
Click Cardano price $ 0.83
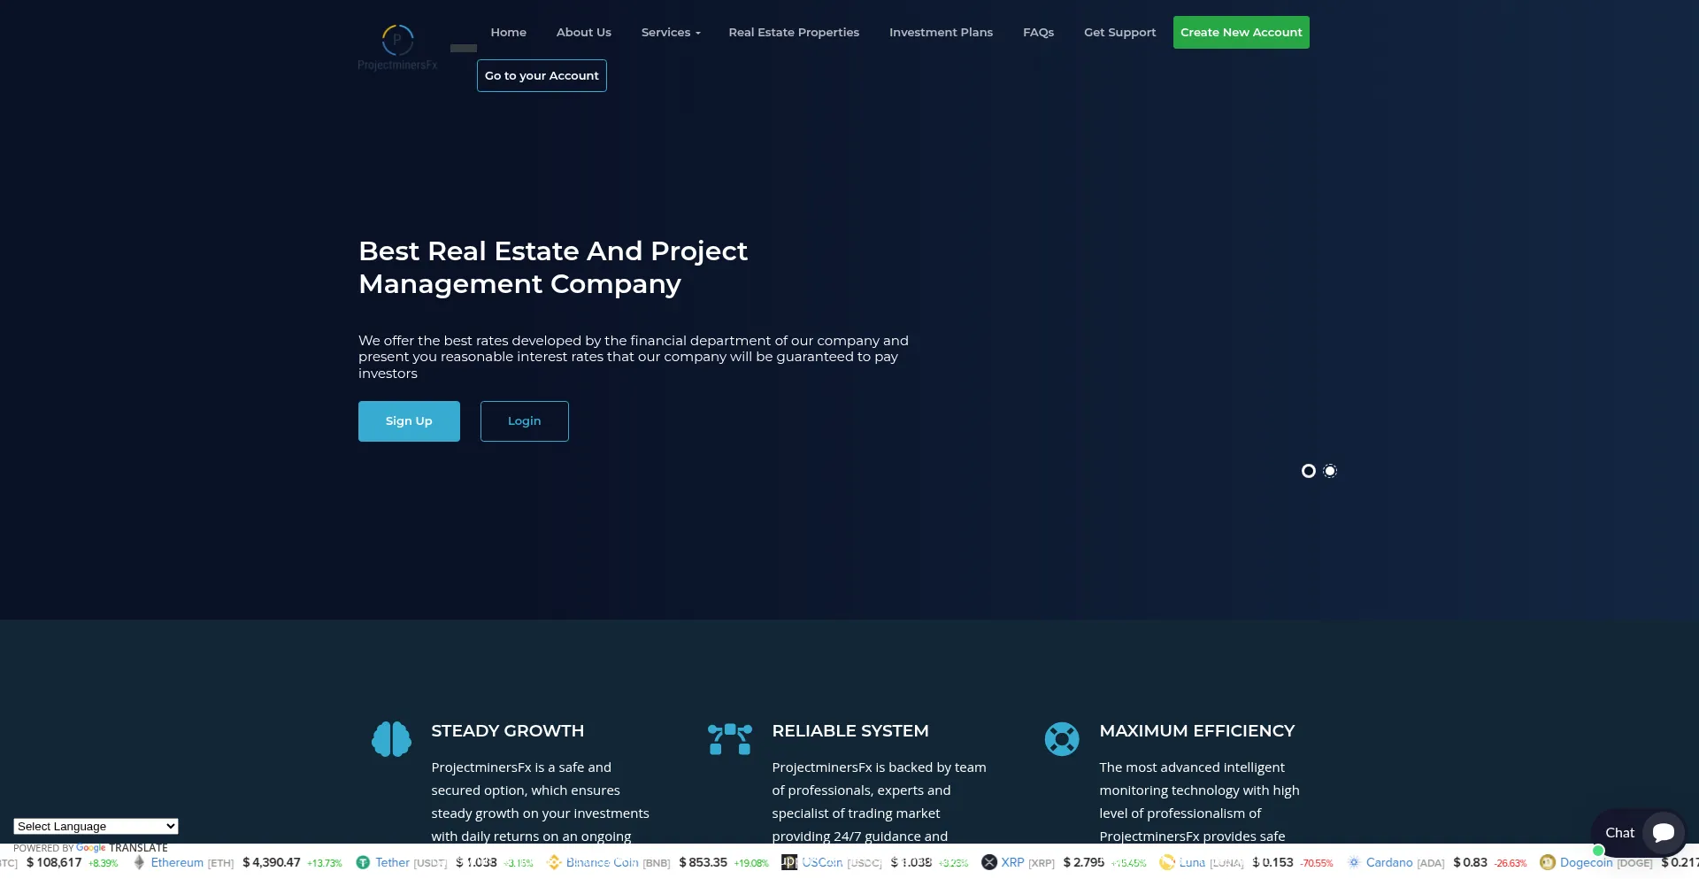pos(1470,862)
